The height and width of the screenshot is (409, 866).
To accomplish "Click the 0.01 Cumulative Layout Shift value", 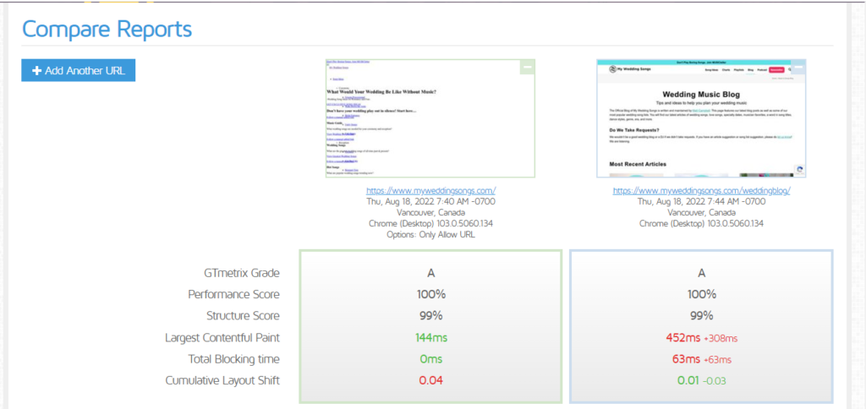I will (688, 380).
